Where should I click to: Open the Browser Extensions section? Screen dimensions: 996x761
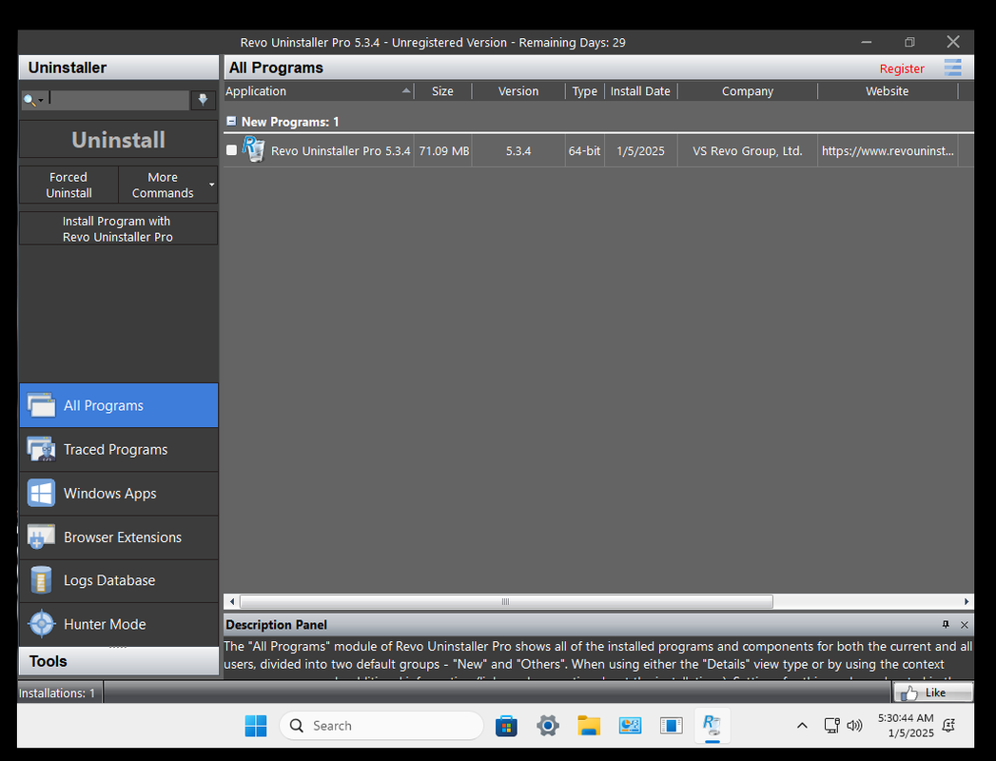(x=119, y=537)
